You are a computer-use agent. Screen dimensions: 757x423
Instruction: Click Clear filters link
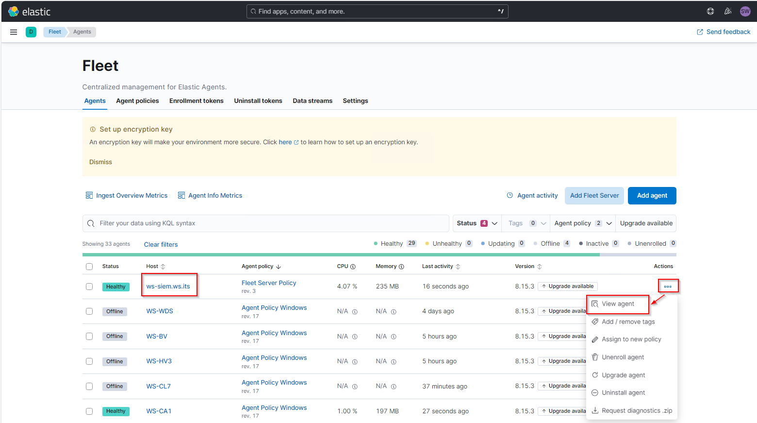click(x=161, y=245)
